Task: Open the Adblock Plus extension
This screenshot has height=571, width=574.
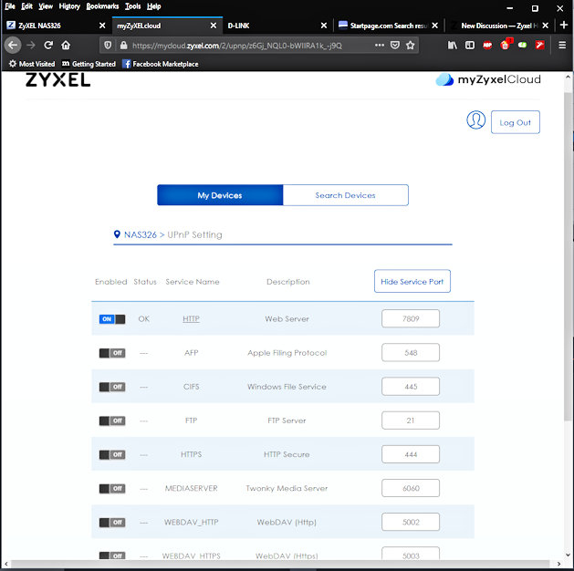Action: tap(487, 45)
